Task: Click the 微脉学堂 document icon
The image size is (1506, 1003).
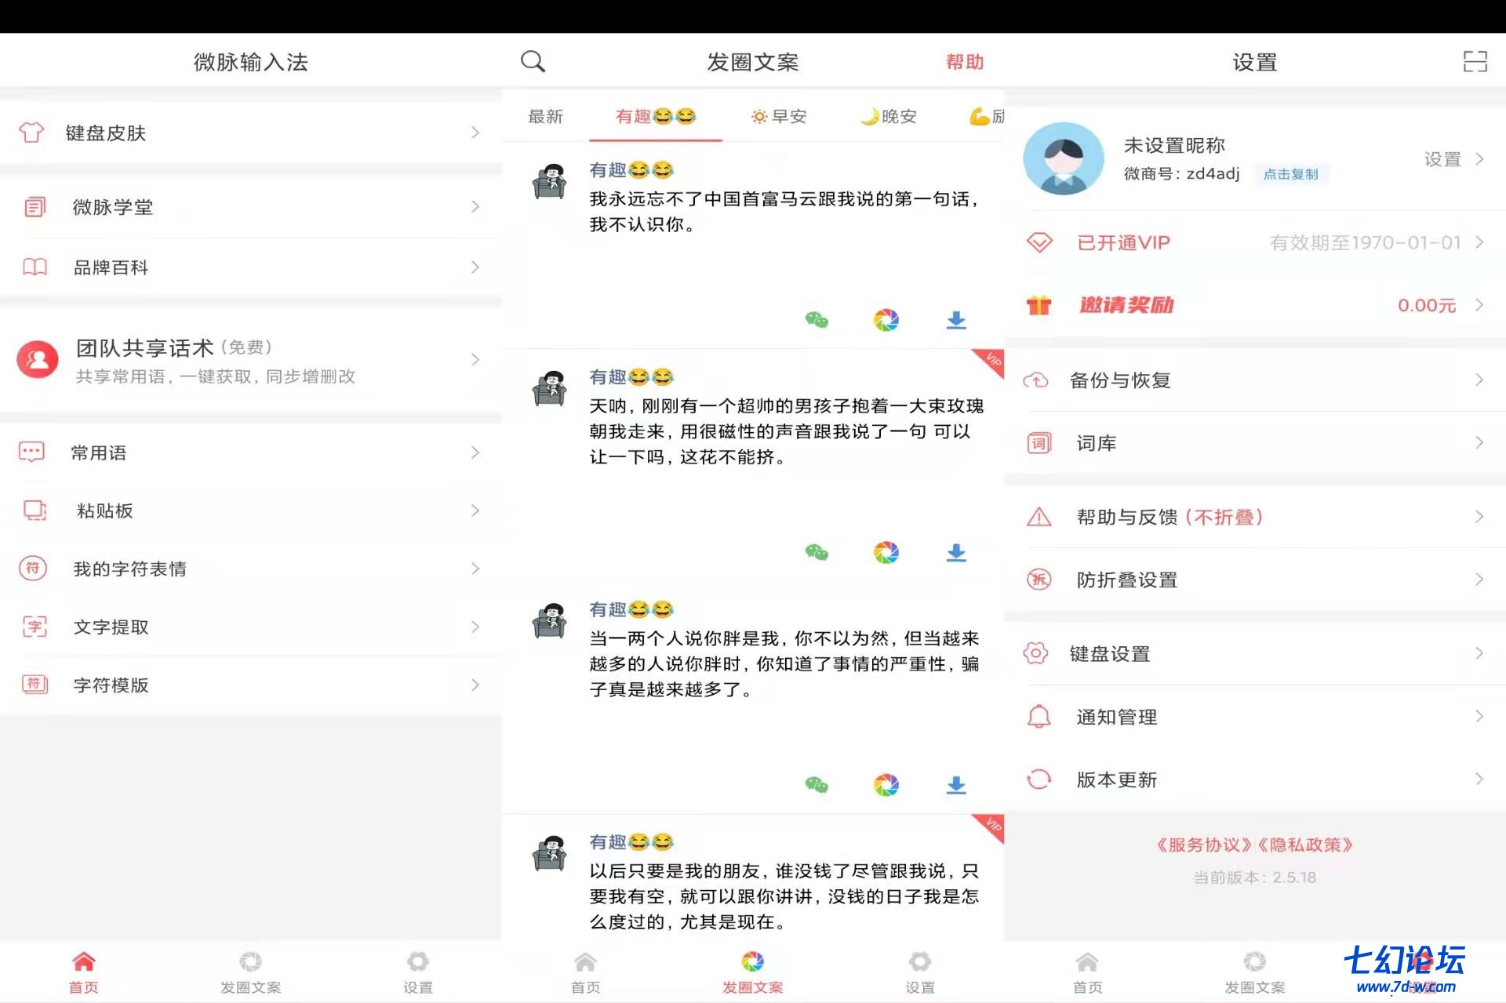Action: (x=35, y=207)
